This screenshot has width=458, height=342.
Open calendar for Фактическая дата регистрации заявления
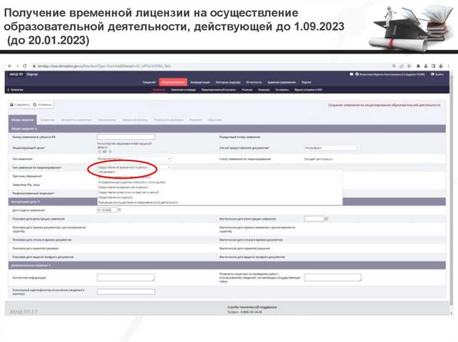(x=326, y=218)
